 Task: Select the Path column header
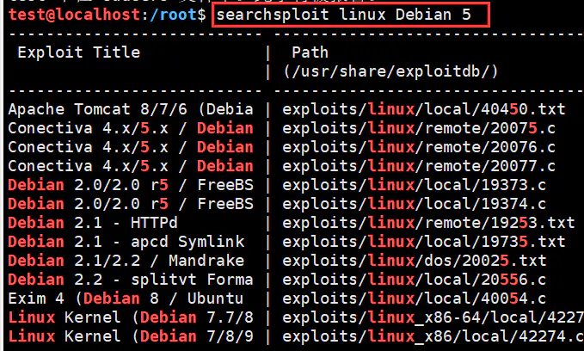pyautogui.click(x=310, y=52)
